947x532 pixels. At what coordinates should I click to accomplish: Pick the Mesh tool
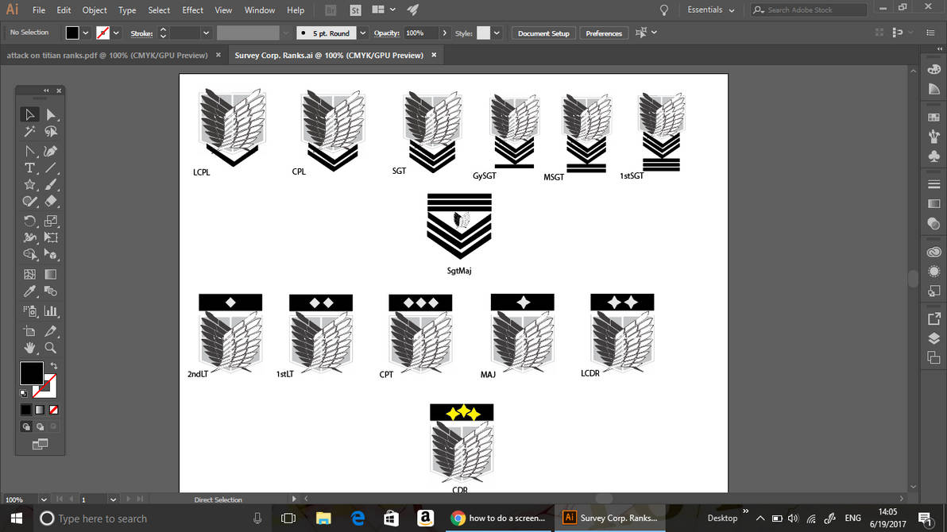click(29, 275)
